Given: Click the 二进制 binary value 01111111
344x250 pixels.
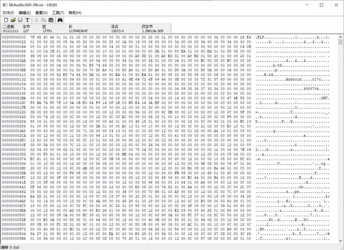Looking at the screenshot, I should click(x=10, y=31).
